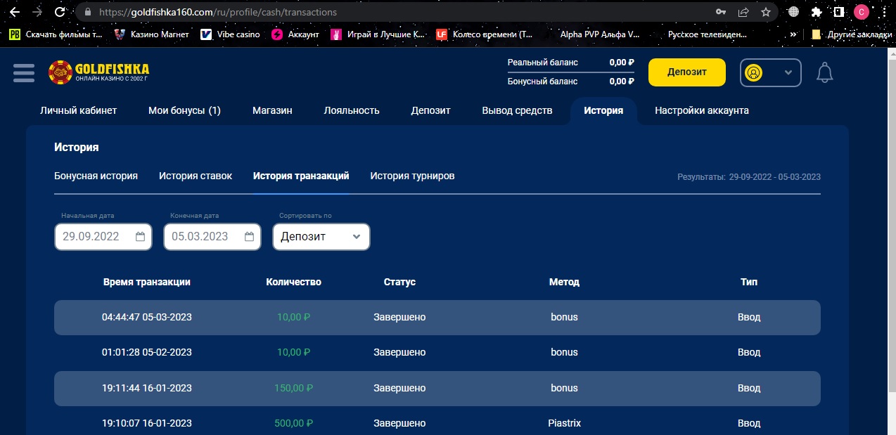Open the notifications bell

tap(824, 72)
